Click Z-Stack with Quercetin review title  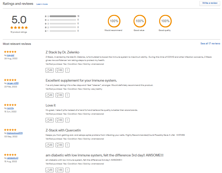[x=63, y=130]
